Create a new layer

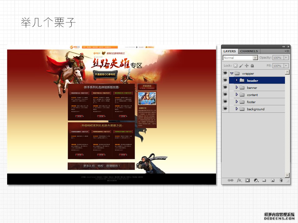[273, 180]
